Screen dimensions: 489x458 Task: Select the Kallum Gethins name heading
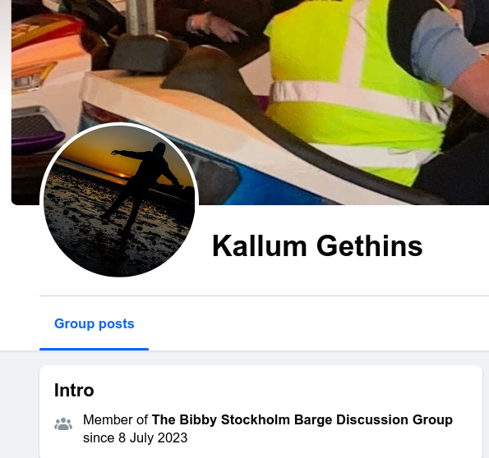(x=317, y=246)
